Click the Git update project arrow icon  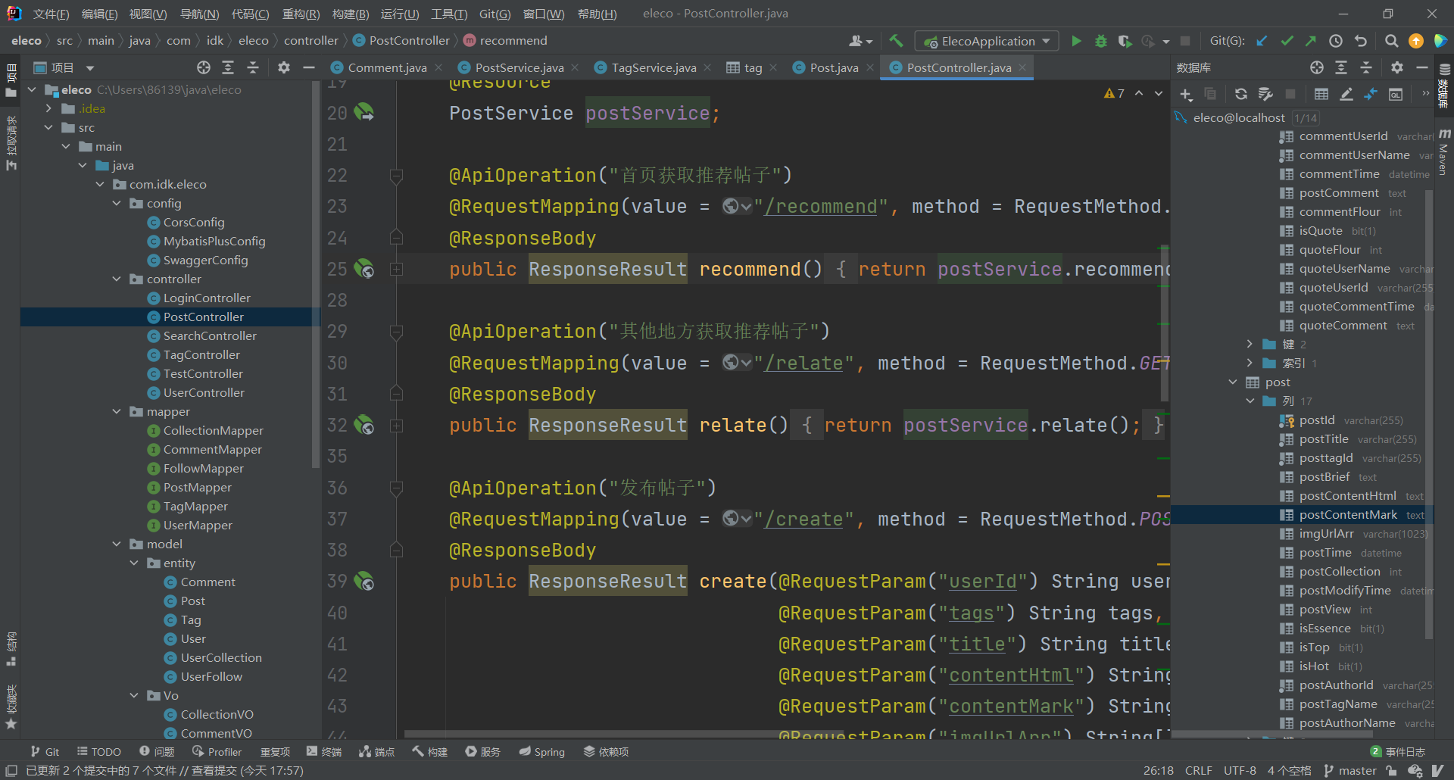[x=1262, y=41]
